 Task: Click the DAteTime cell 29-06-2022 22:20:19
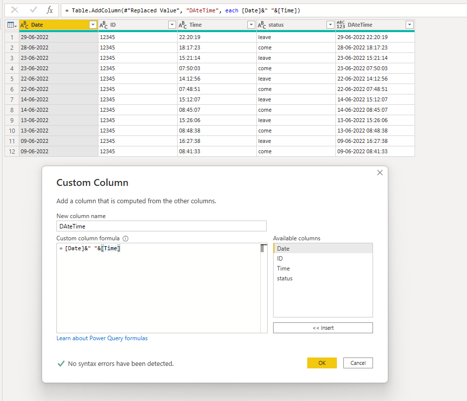(x=375, y=37)
